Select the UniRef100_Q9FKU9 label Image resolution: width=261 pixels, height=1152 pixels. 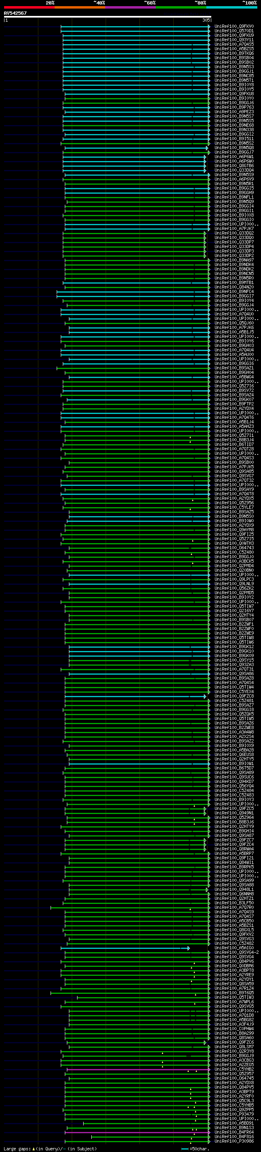tap(234, 35)
